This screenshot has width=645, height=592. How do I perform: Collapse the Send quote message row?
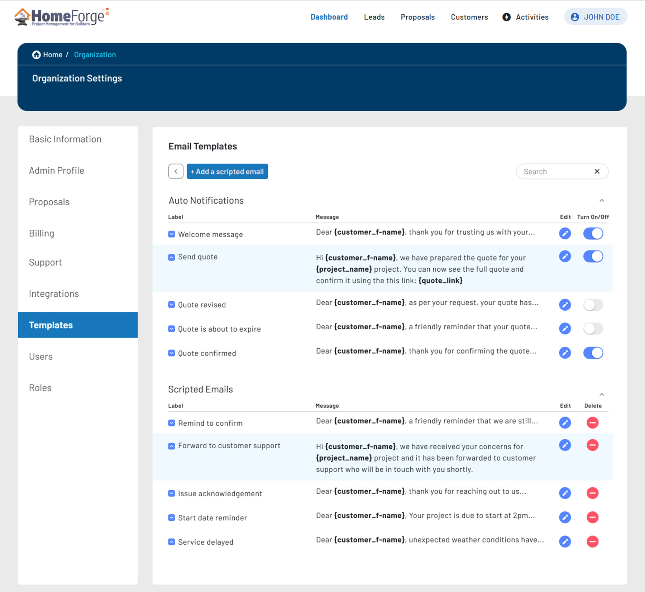click(x=172, y=257)
